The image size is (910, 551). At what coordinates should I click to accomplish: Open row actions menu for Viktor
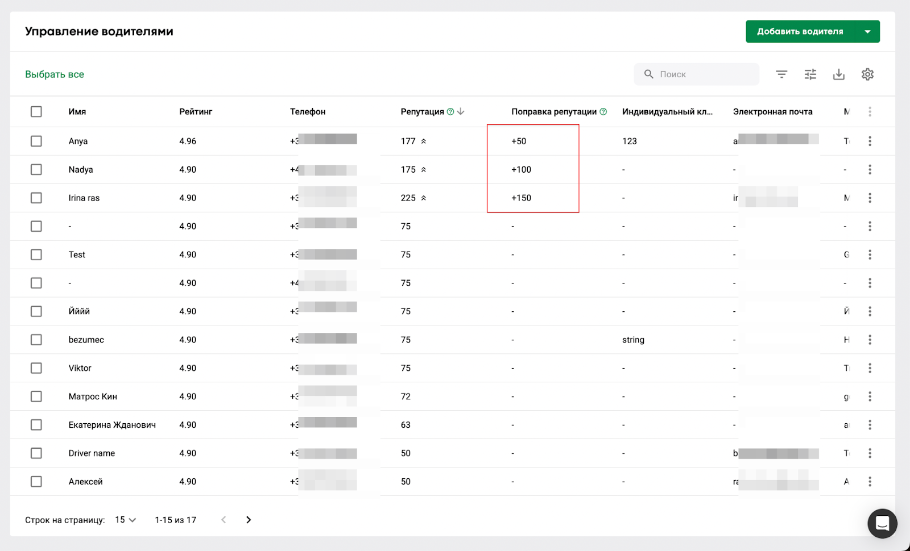[x=870, y=368]
